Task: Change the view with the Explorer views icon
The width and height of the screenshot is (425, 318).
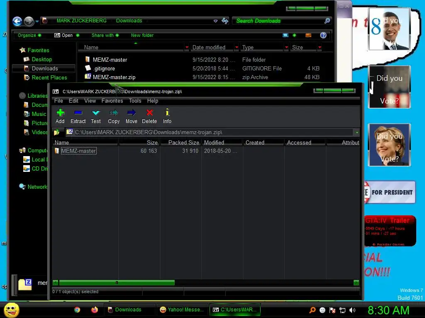Action: point(286,35)
